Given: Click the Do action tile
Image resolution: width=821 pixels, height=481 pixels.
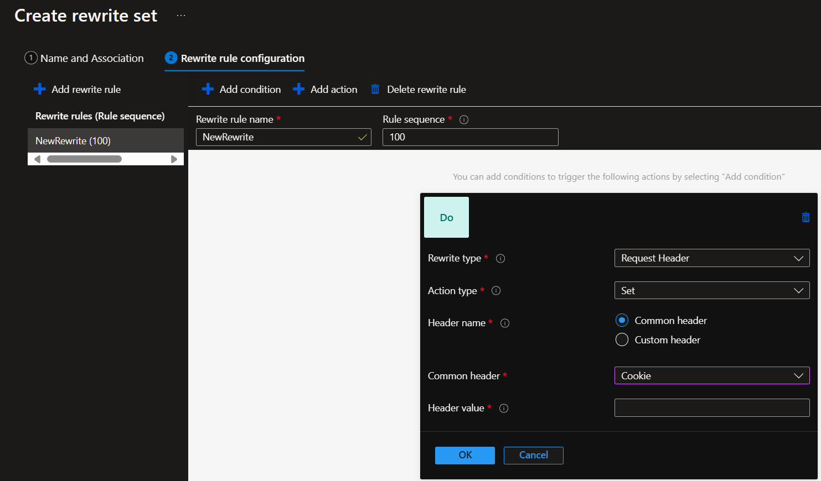Looking at the screenshot, I should point(446,217).
